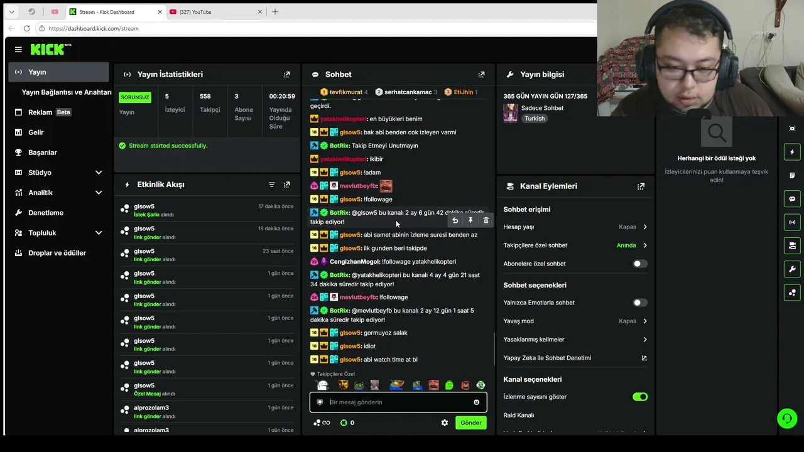The width and height of the screenshot is (804, 452).
Task: Switch to the (327) YouTube browser tab
Action: coord(215,12)
